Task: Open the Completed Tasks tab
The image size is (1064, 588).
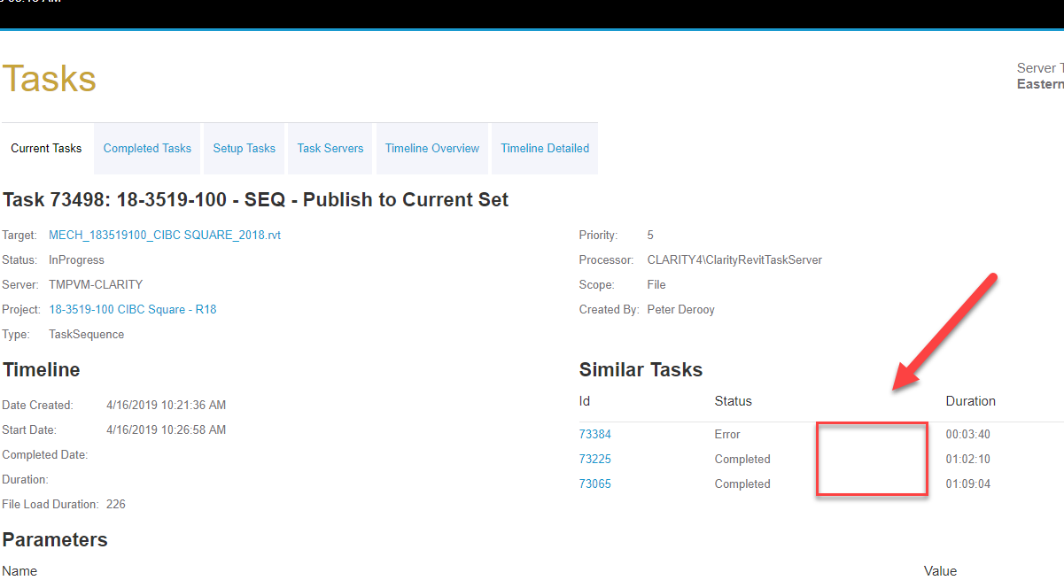Action: coord(147,148)
